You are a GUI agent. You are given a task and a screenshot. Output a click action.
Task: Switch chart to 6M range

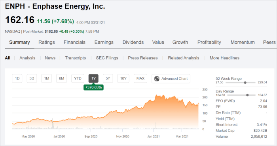click(x=61, y=78)
